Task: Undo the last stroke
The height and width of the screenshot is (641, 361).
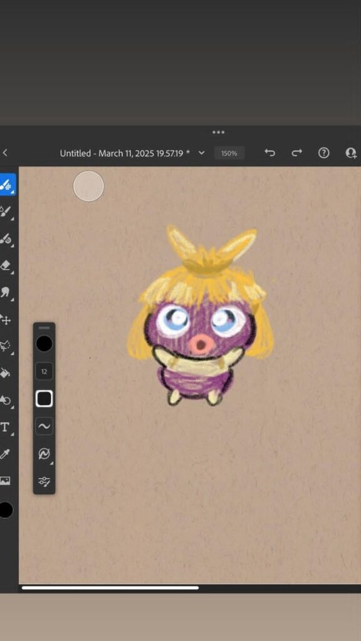Action: pyautogui.click(x=269, y=153)
